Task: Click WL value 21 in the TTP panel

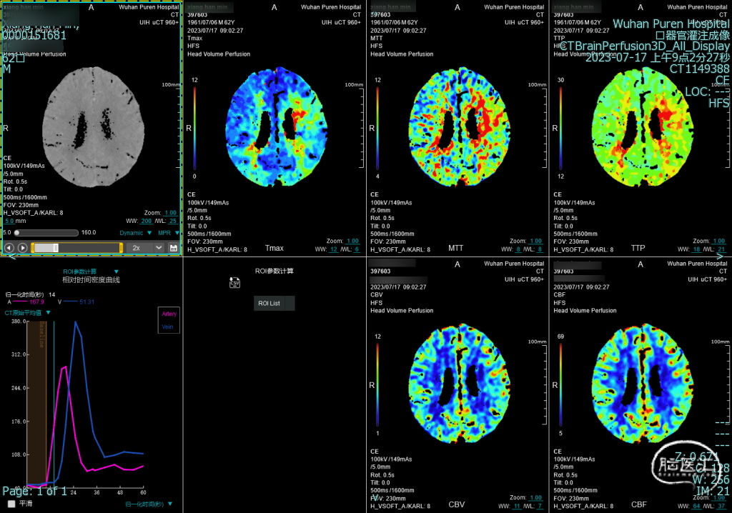Action: tap(721, 249)
